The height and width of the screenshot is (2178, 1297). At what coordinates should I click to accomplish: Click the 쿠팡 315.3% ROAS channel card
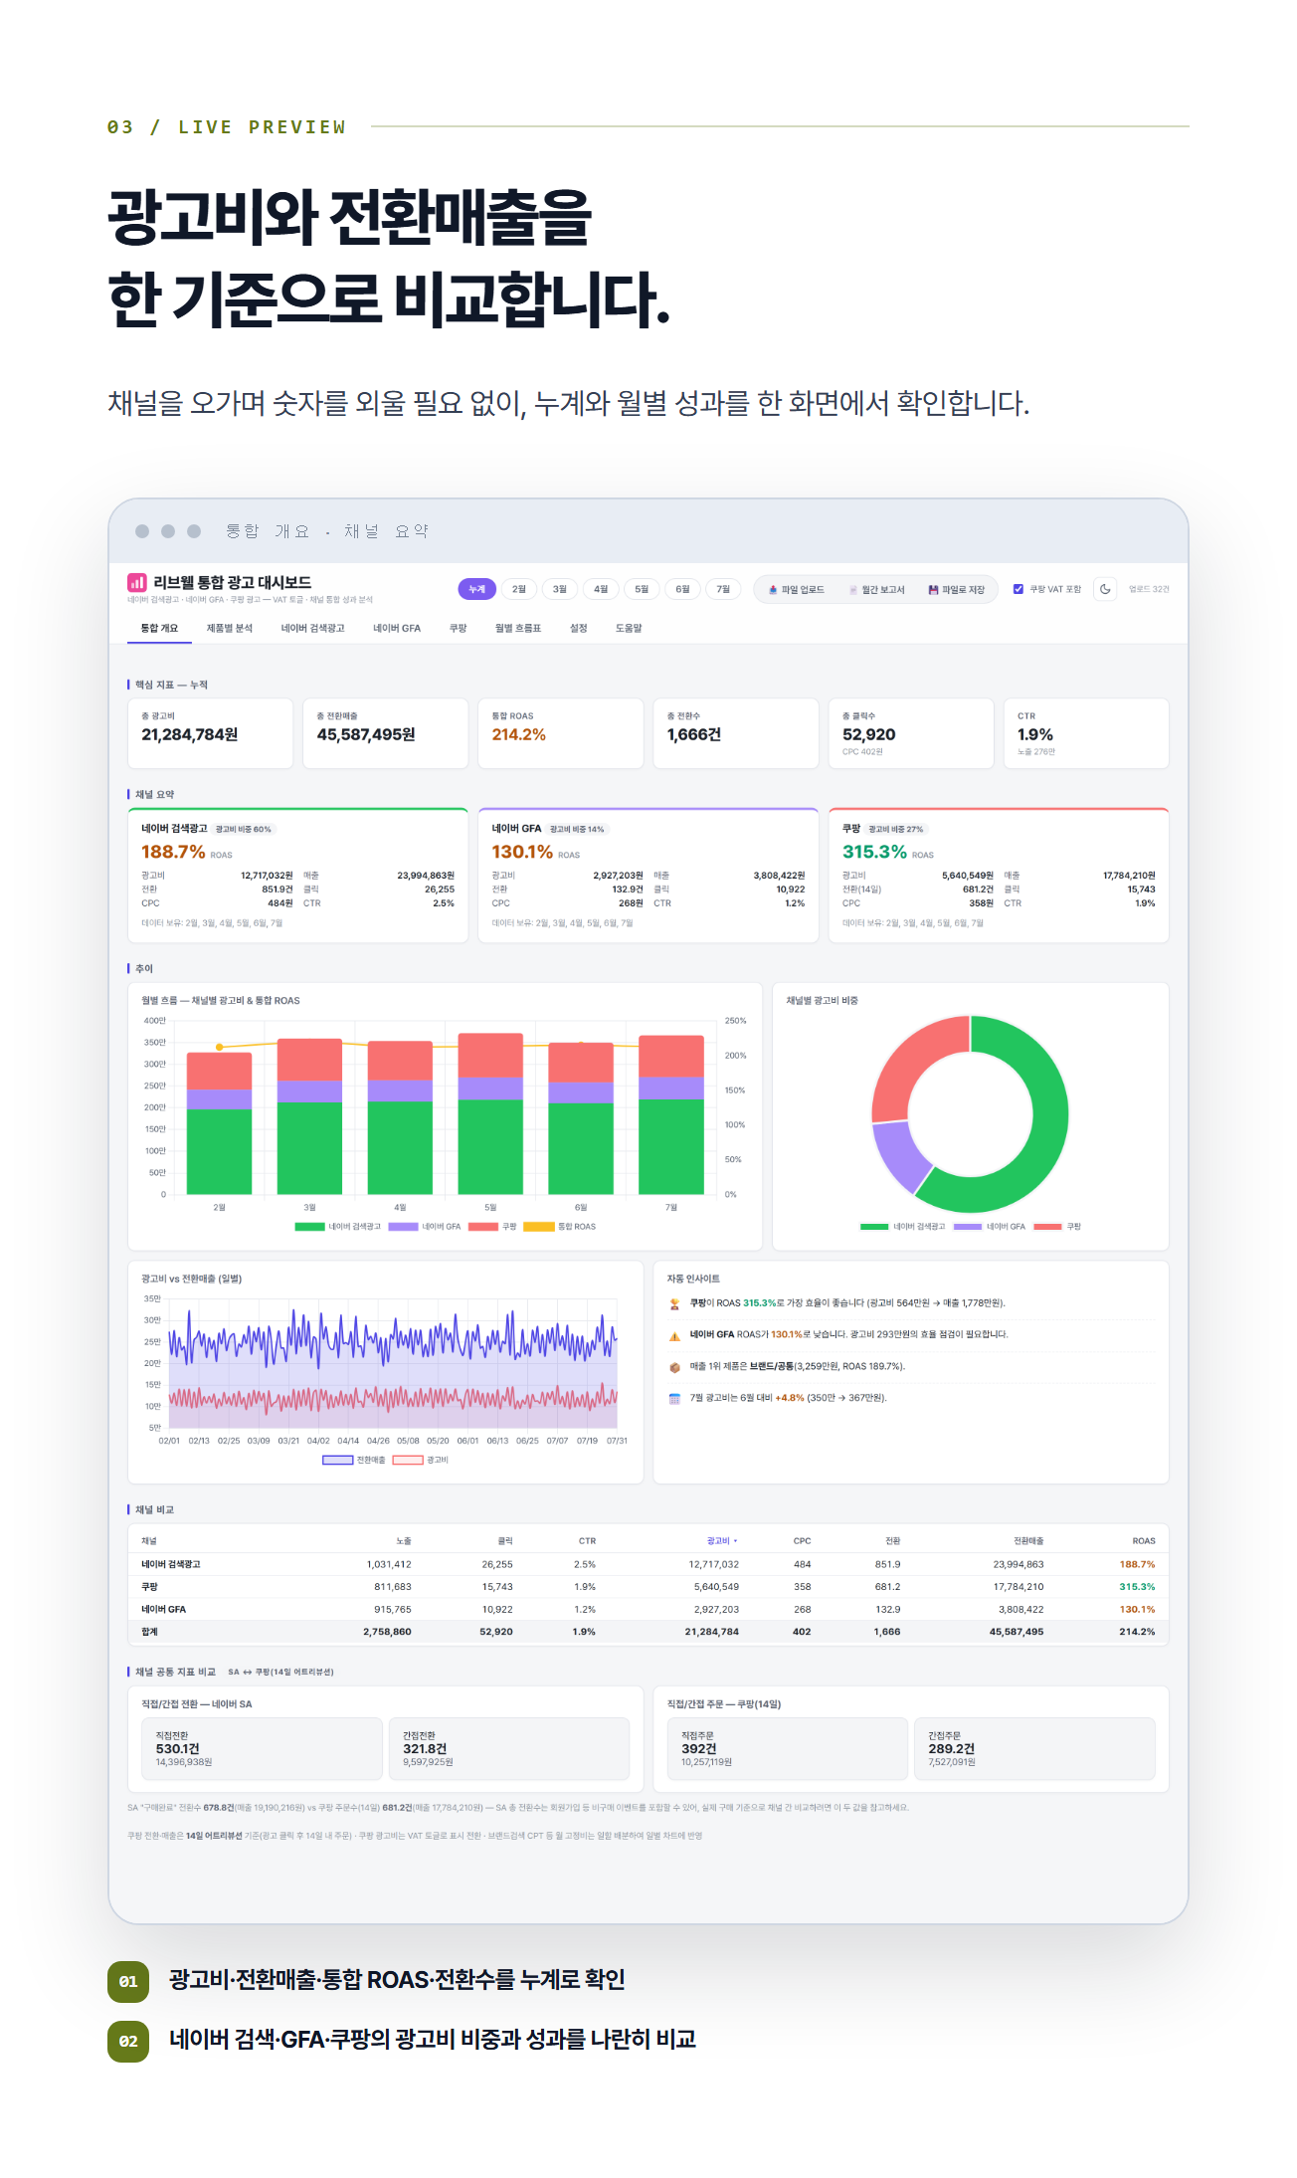click(x=999, y=876)
